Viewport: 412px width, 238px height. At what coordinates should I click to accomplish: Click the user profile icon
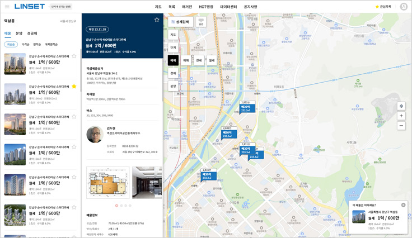pyautogui.click(x=404, y=7)
